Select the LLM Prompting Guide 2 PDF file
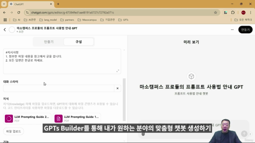 pos(27,119)
